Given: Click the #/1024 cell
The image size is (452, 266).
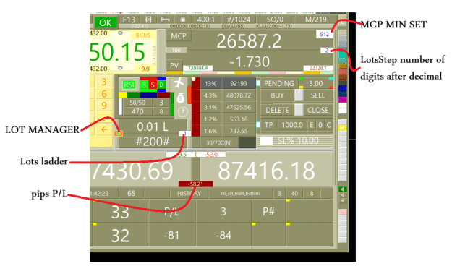Looking at the screenshot, I should (x=239, y=20).
